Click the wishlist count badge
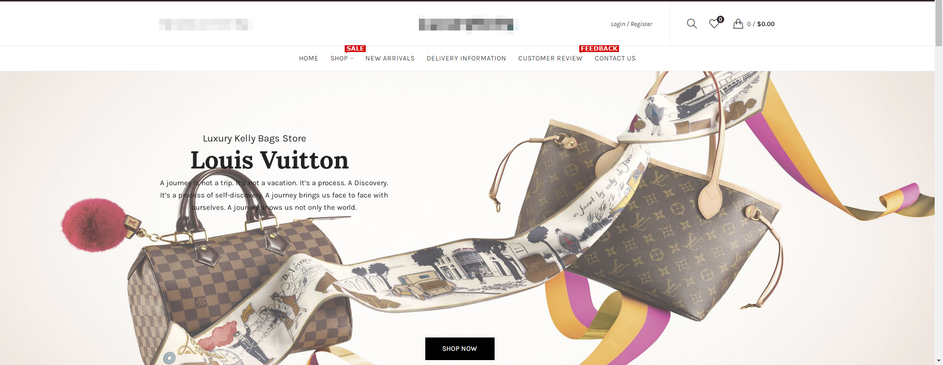The height and width of the screenshot is (365, 943). [720, 20]
